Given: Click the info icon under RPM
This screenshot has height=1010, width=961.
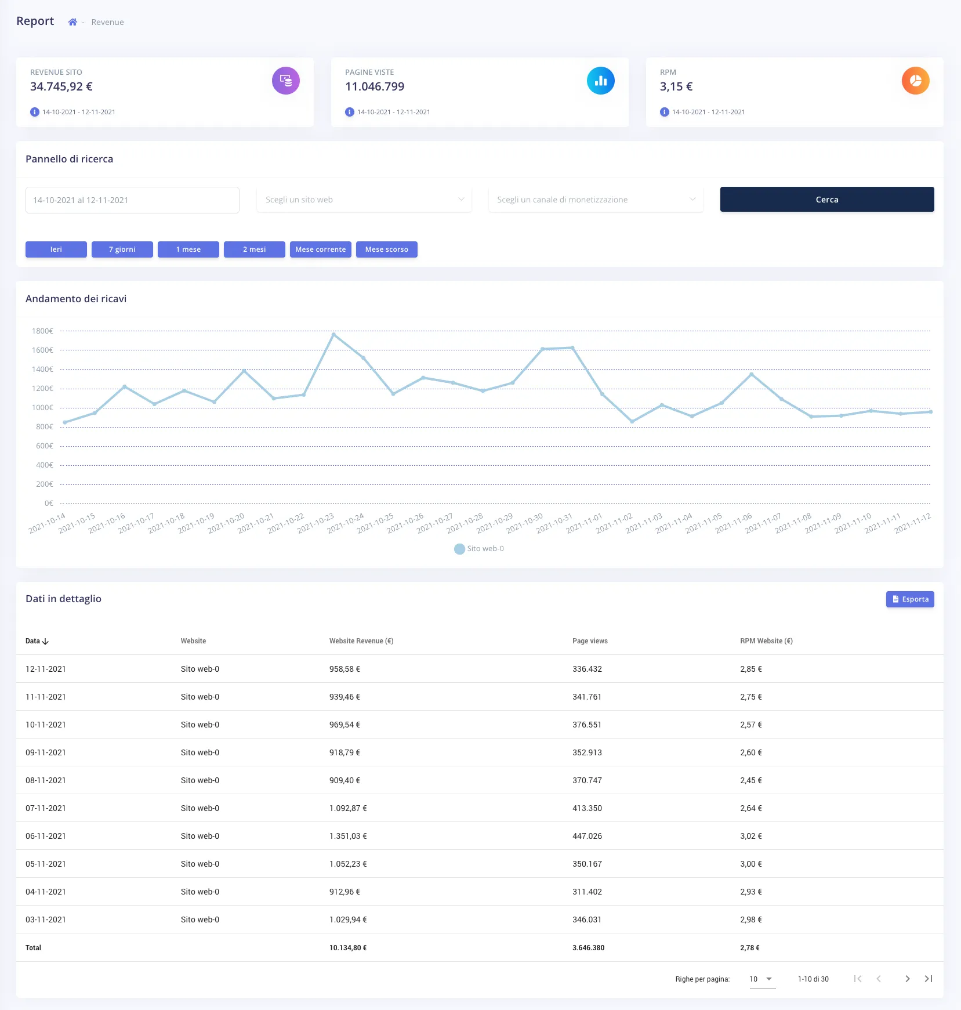Looking at the screenshot, I should pyautogui.click(x=665, y=112).
